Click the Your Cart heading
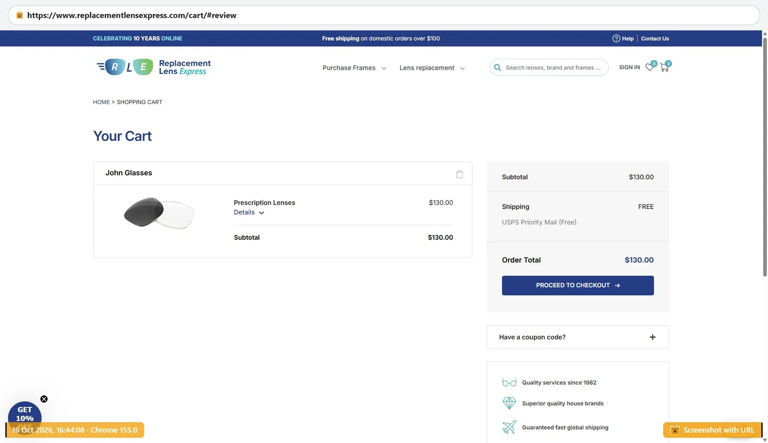768x443 pixels. tap(122, 136)
